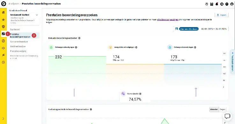
Task: Click the sparkle icon in top bar
Action: (x=207, y=4)
